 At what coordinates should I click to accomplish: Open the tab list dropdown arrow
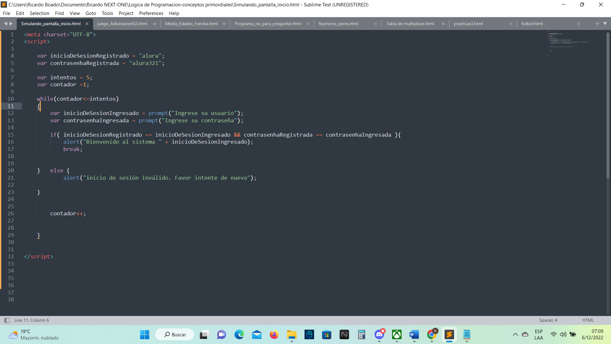(x=605, y=24)
